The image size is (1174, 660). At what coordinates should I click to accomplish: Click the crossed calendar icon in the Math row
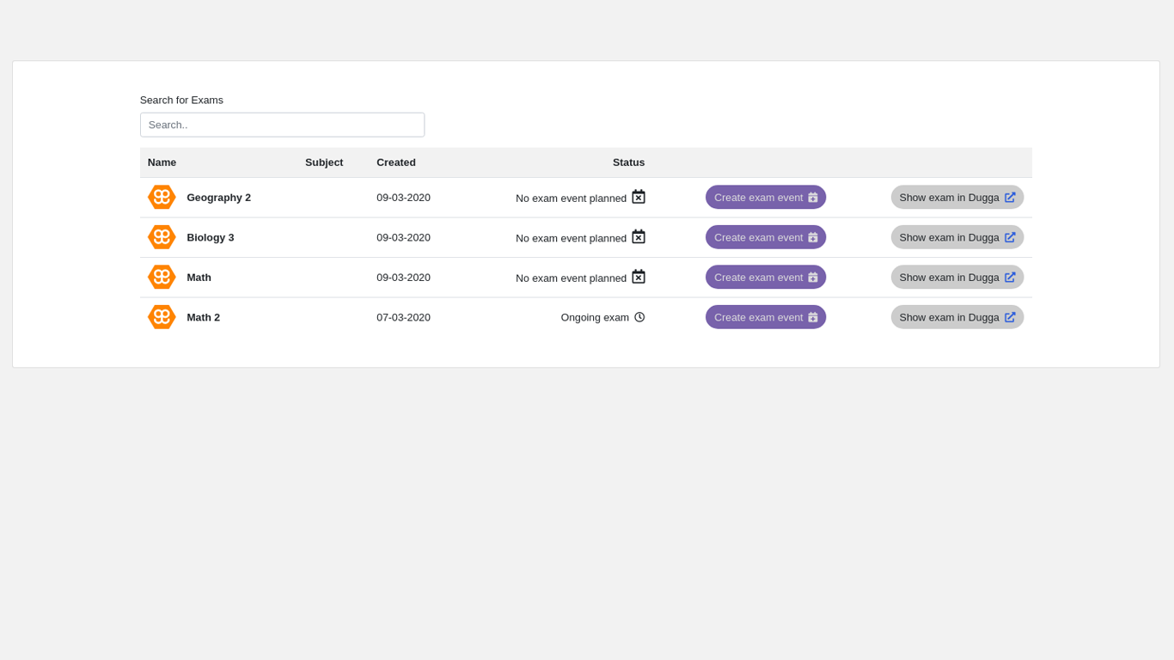point(639,277)
